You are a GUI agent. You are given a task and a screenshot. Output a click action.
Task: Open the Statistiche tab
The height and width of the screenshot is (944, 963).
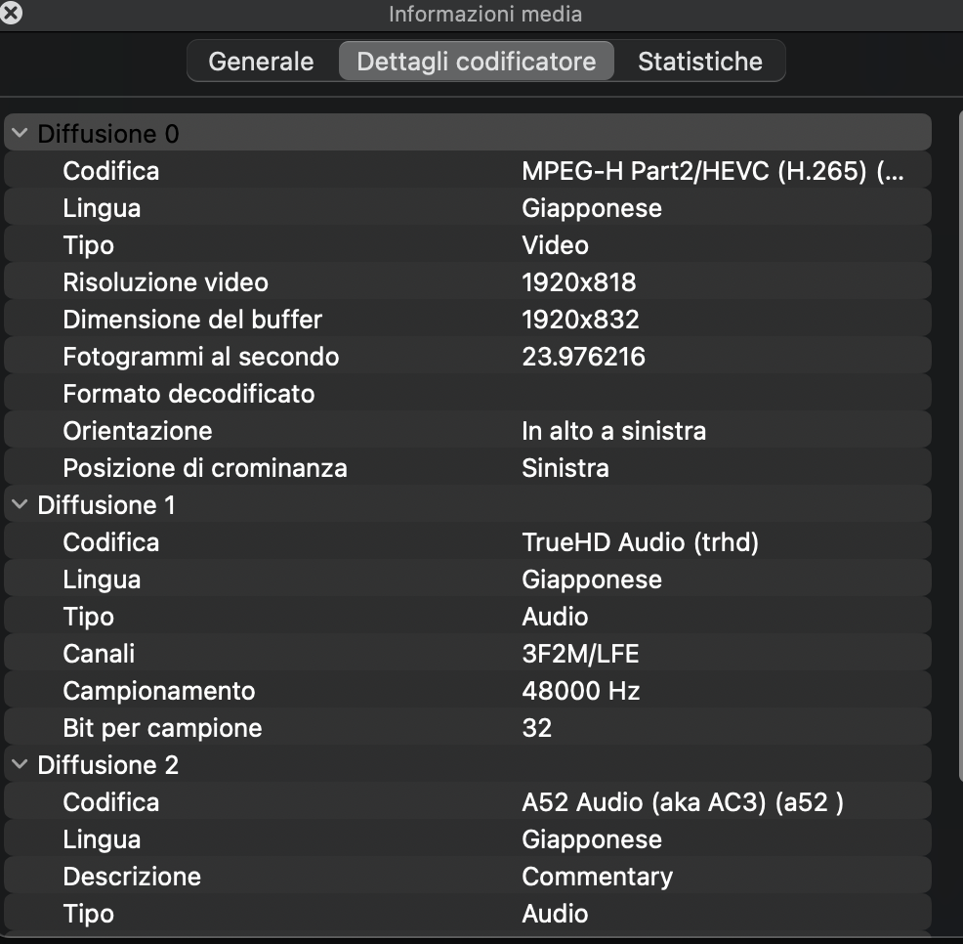pos(699,62)
